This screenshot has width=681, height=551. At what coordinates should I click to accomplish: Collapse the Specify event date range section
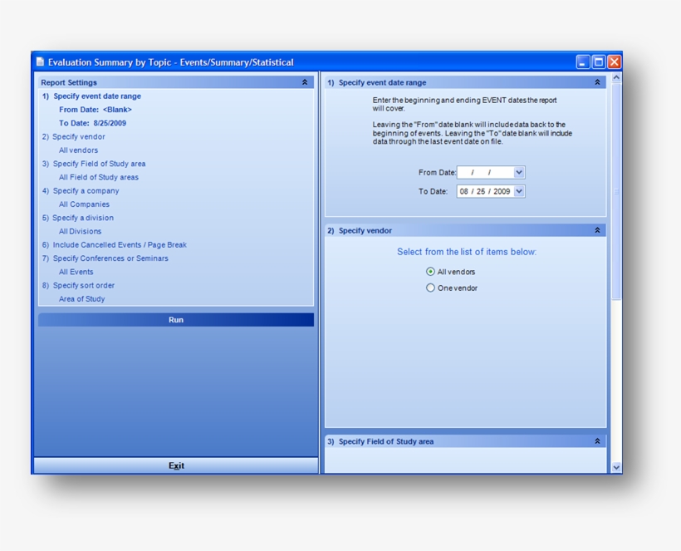599,82
